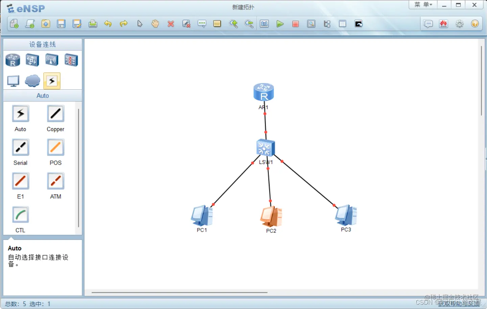Zoom out of the topology
487x309 pixels.
tap(249, 24)
